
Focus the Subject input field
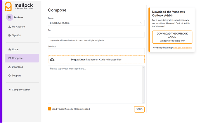(96, 51)
